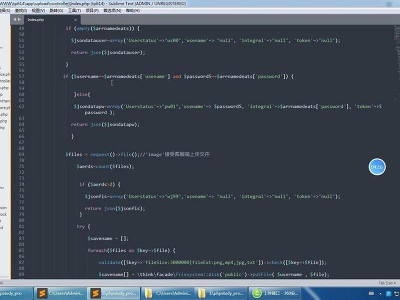Viewport: 400px width, 300px height.
Task: Click the 'if ($aerds>2) {' line
Action: (x=99, y=184)
